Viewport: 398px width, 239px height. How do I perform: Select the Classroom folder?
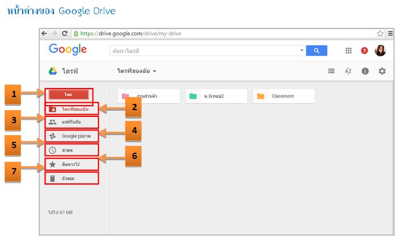[284, 96]
